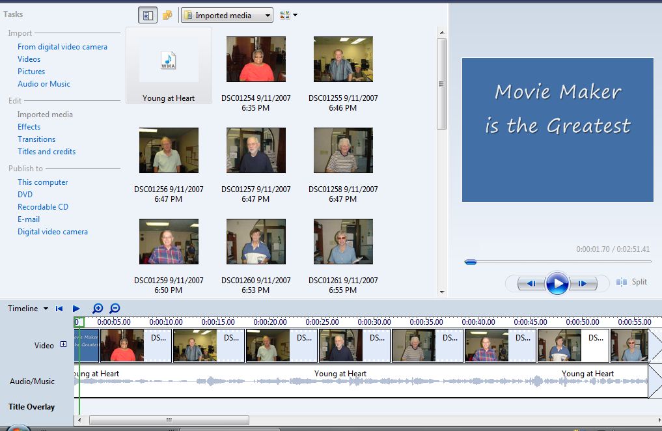
Task: Click the timeline playhead marker
Action: pos(79,322)
